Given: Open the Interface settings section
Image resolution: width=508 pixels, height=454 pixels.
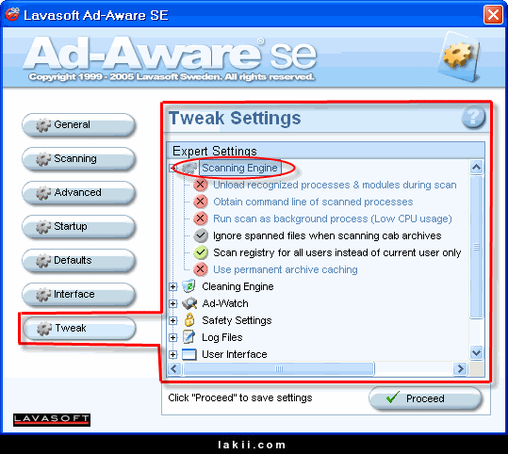Looking at the screenshot, I should [x=78, y=295].
